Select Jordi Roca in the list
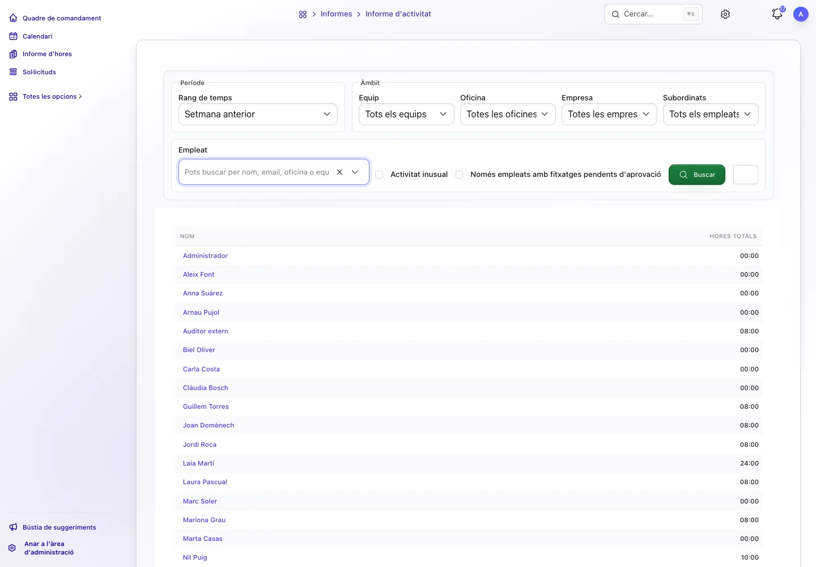816x567 pixels. (x=199, y=445)
